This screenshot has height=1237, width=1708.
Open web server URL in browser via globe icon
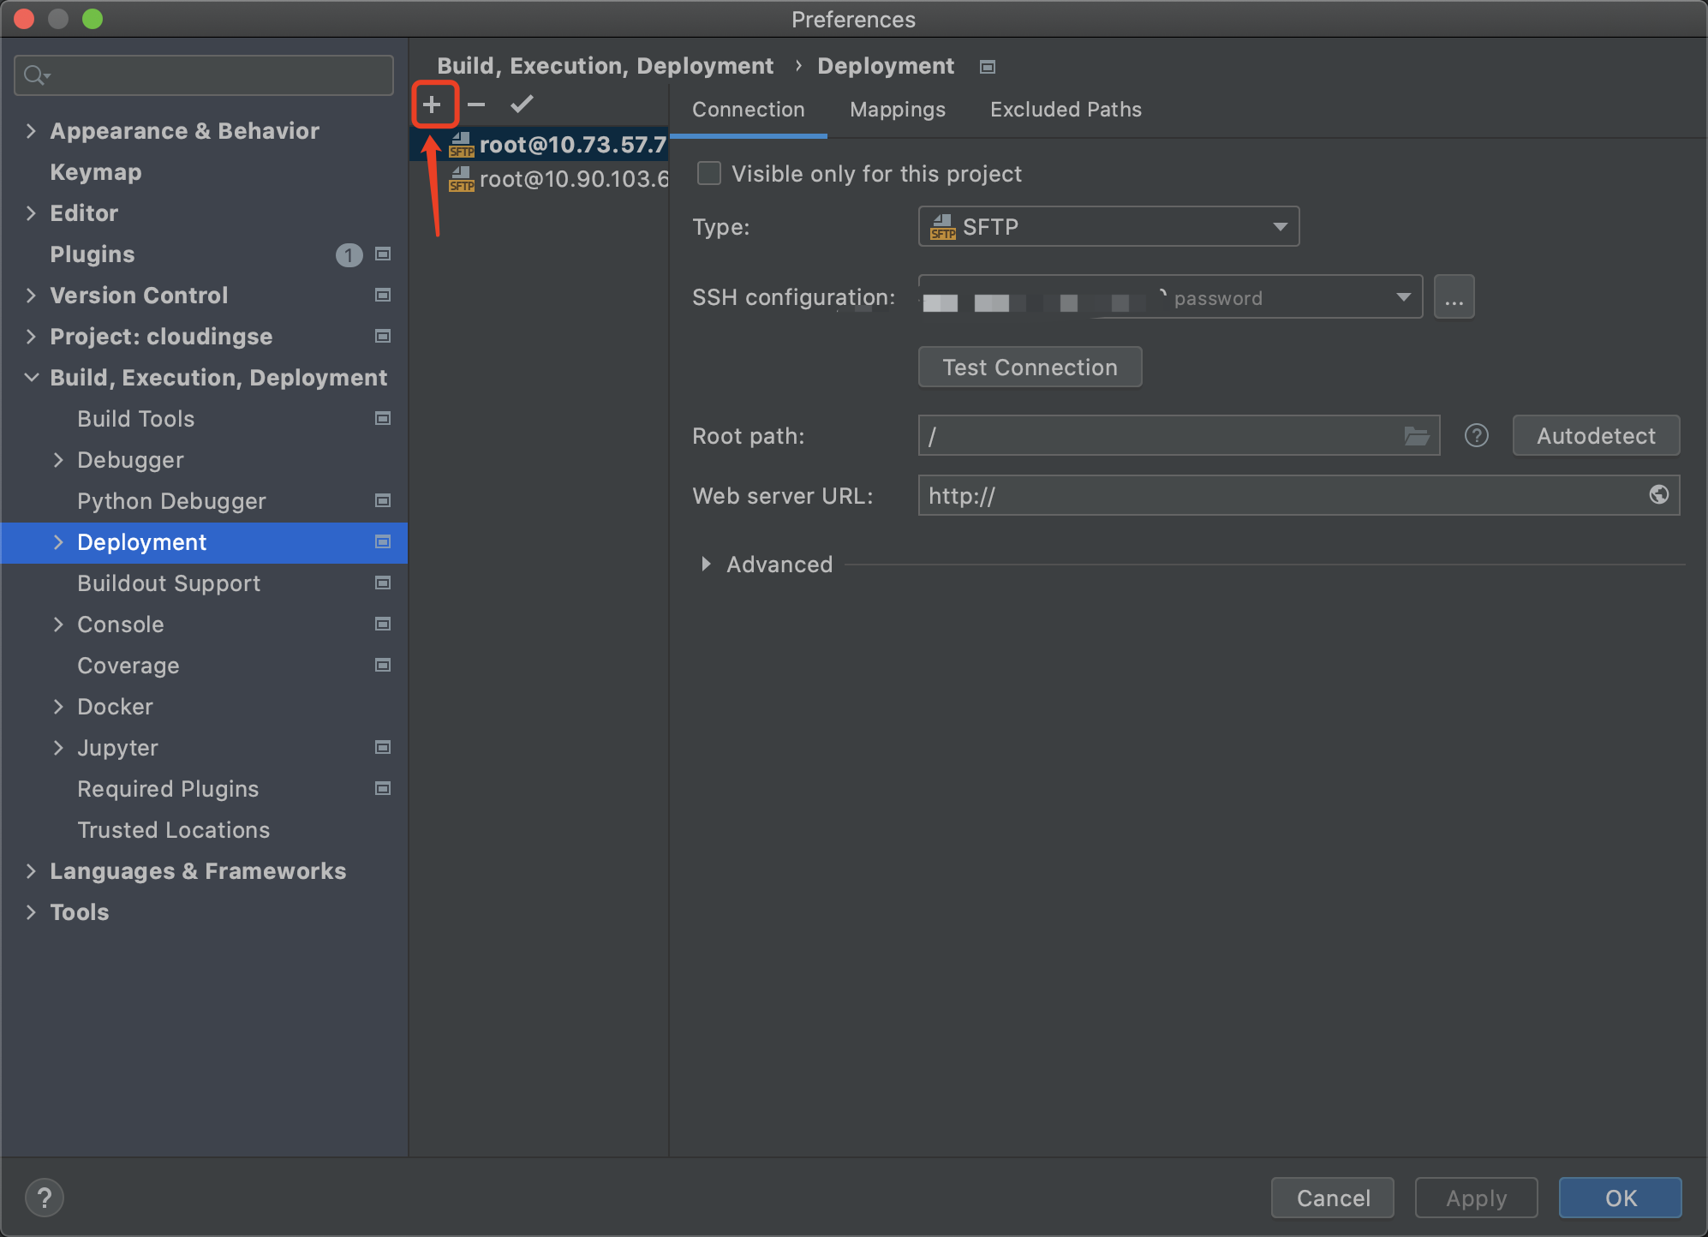(x=1660, y=495)
